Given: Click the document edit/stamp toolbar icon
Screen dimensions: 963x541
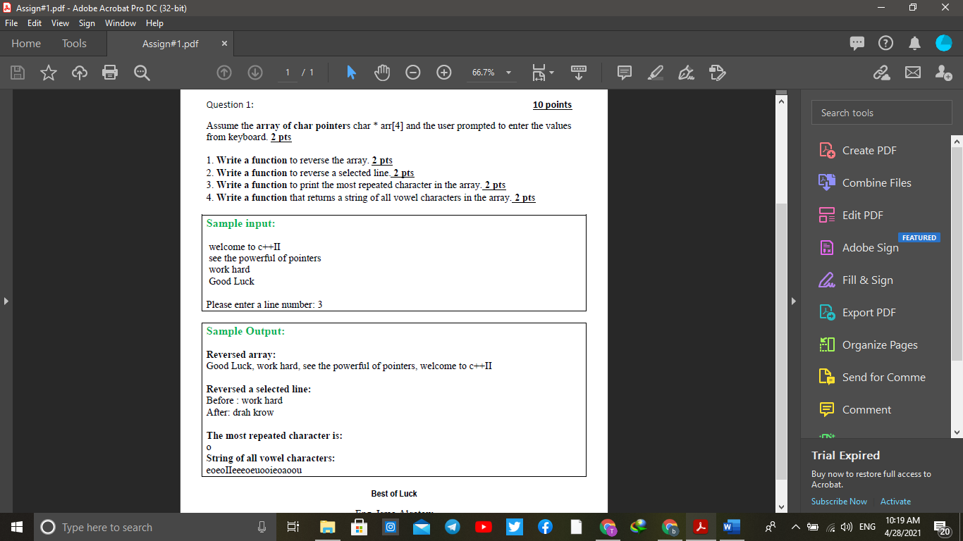Looking at the screenshot, I should 717,73.
